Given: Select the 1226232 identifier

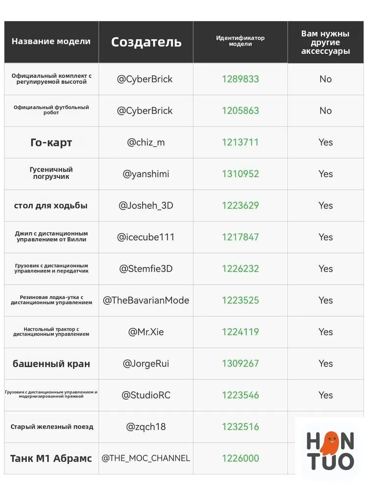Looking at the screenshot, I should coord(240,269).
